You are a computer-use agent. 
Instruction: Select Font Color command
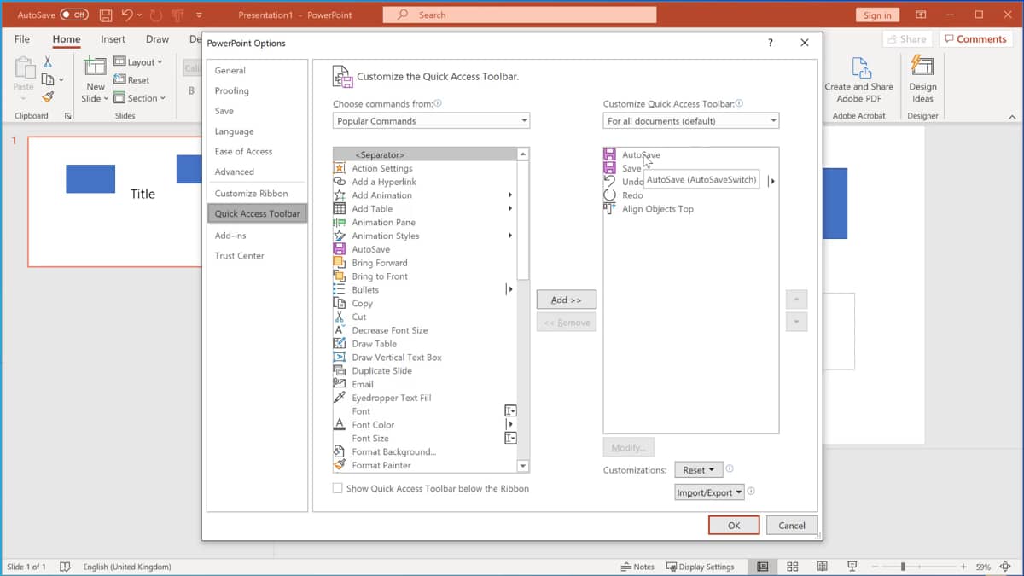pyautogui.click(x=424, y=425)
